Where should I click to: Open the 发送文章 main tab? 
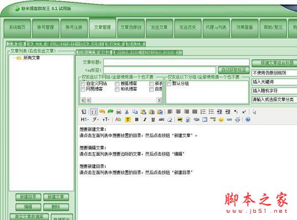pyautogui.click(x=159, y=28)
